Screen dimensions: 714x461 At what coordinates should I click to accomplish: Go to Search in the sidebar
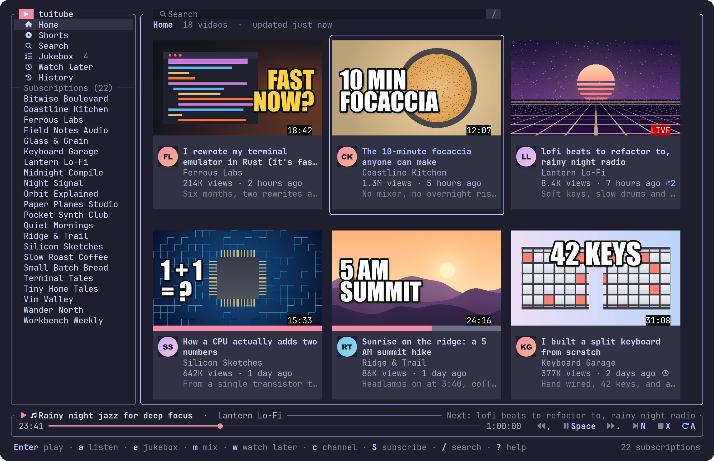(x=73, y=46)
